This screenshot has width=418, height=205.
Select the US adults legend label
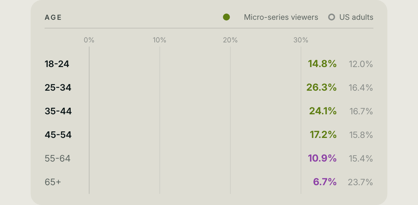click(356, 17)
